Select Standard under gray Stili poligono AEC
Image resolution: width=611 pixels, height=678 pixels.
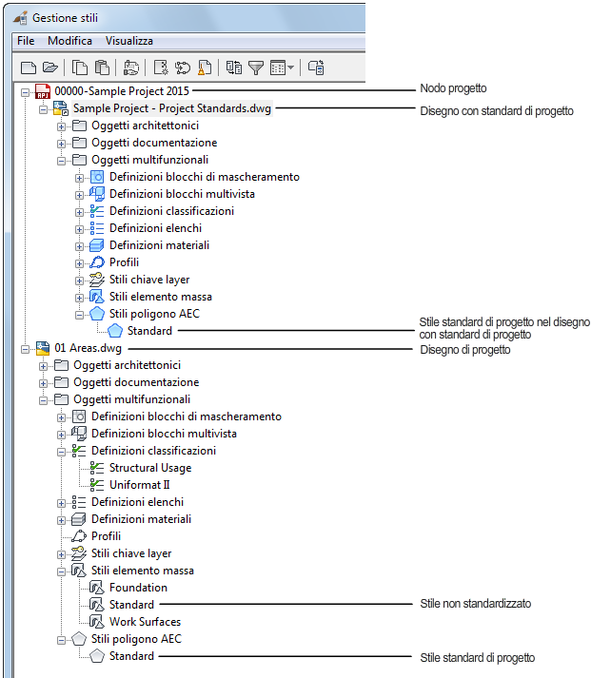point(131,656)
